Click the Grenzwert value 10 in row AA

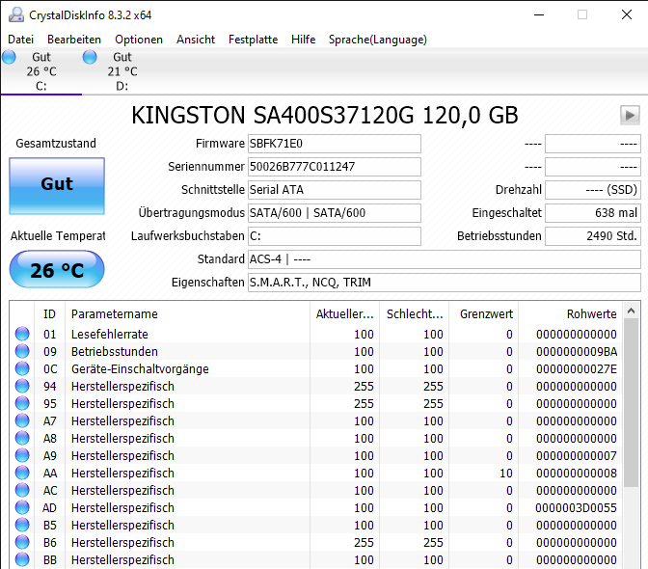(x=506, y=474)
